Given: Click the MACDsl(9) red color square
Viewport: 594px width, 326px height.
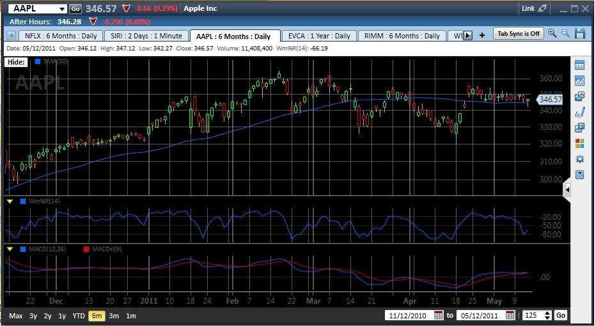Looking at the screenshot, I should (86, 249).
